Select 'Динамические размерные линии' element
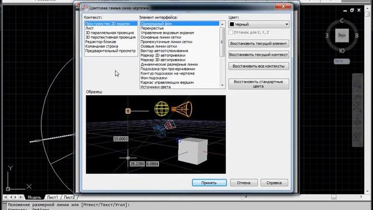 click(169, 64)
